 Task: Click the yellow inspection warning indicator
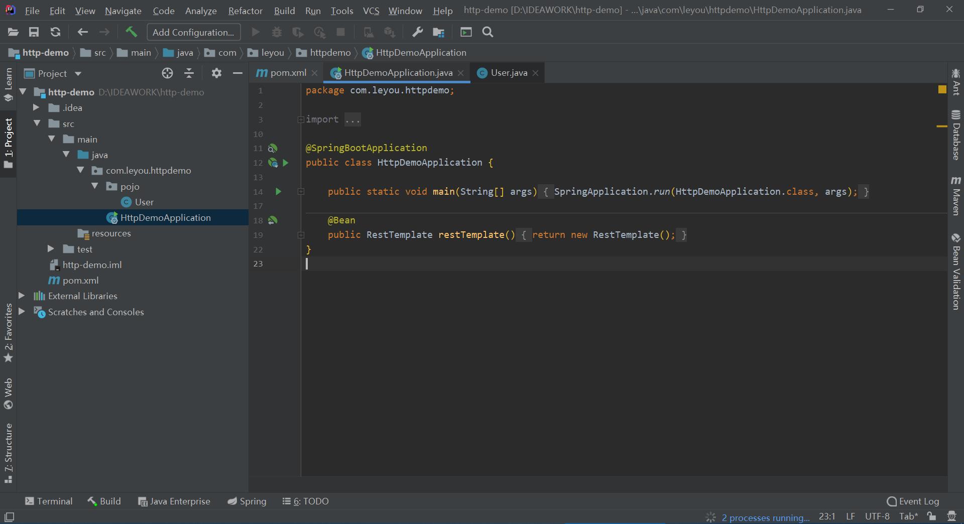(x=942, y=89)
